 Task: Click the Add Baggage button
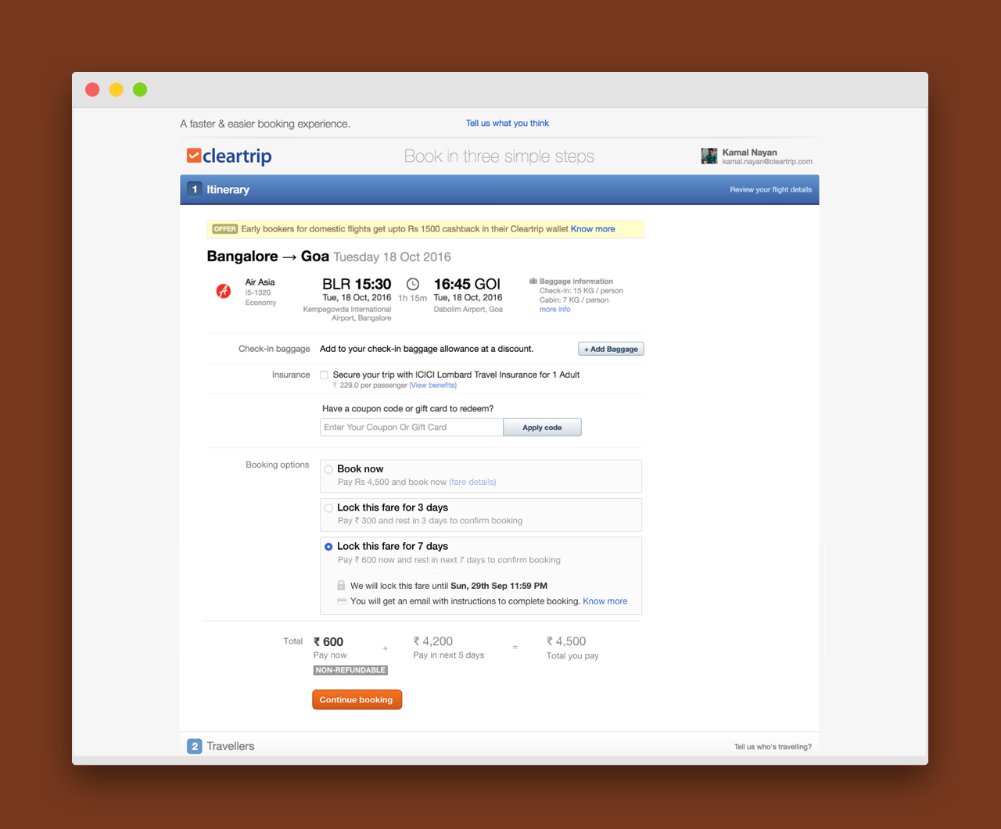pos(611,349)
